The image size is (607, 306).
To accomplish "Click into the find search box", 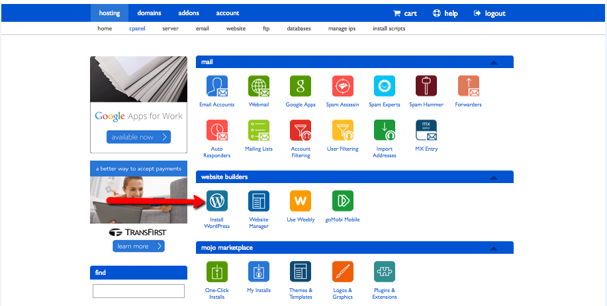I will (138, 291).
